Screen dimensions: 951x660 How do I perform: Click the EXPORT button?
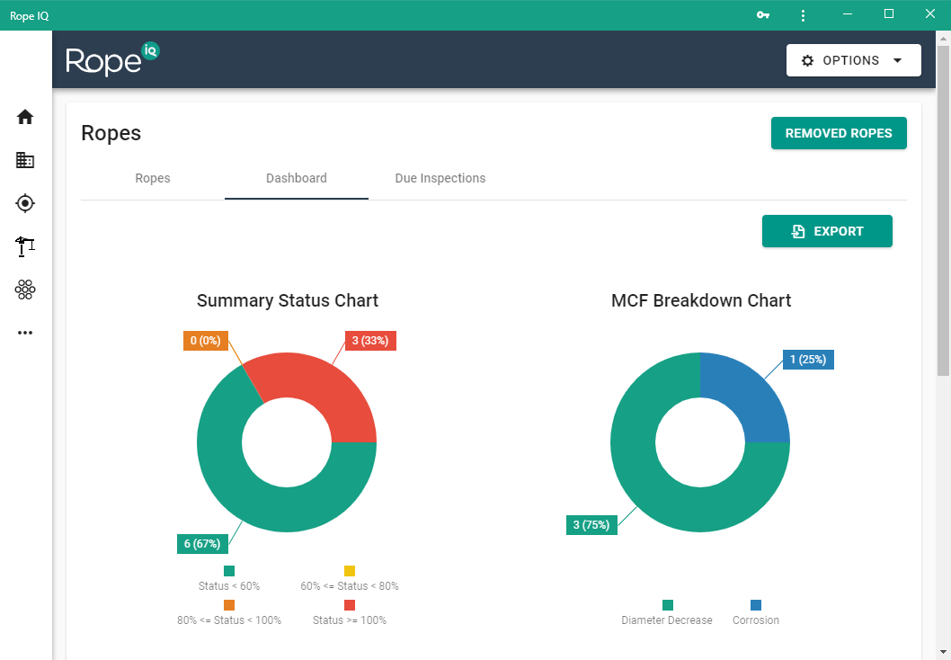(x=827, y=231)
